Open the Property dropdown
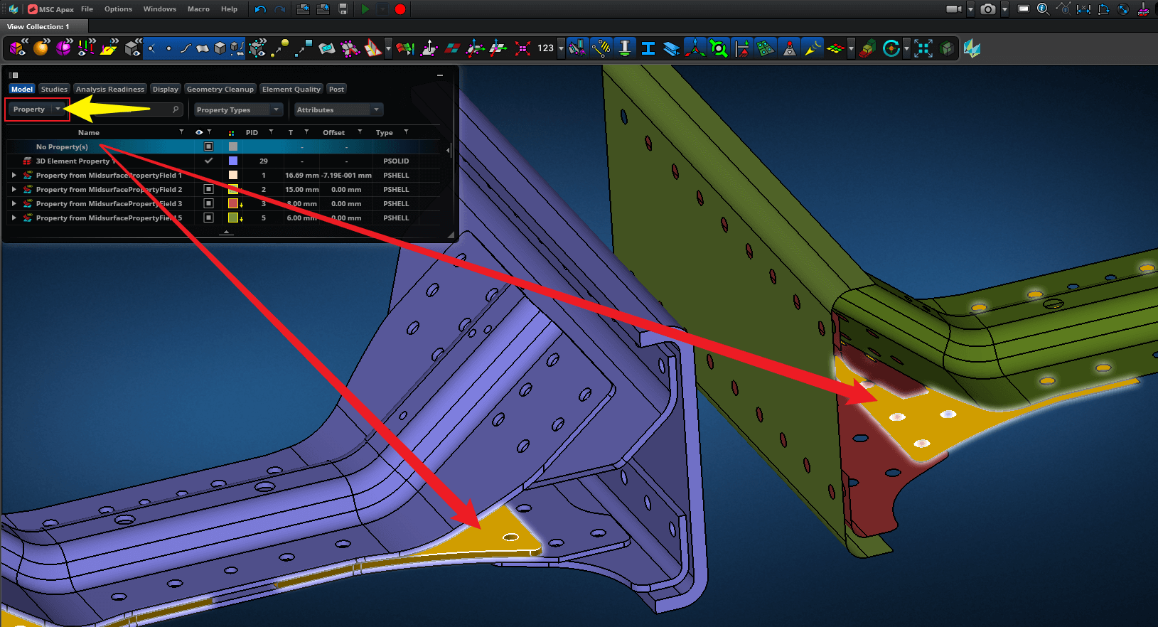 [37, 109]
